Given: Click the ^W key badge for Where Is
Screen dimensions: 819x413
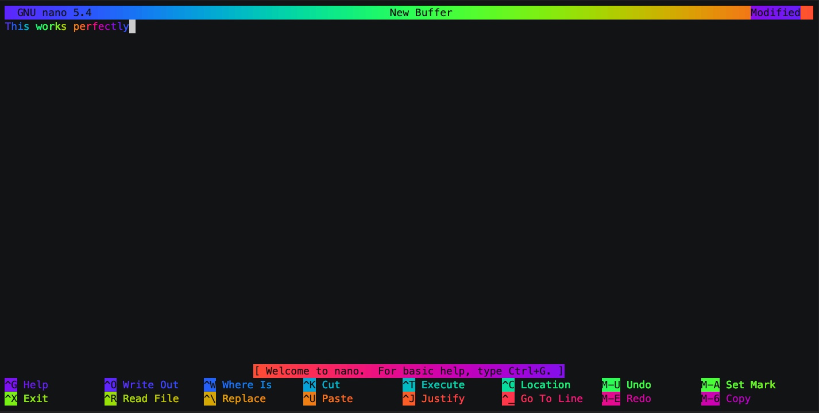Looking at the screenshot, I should 210,385.
